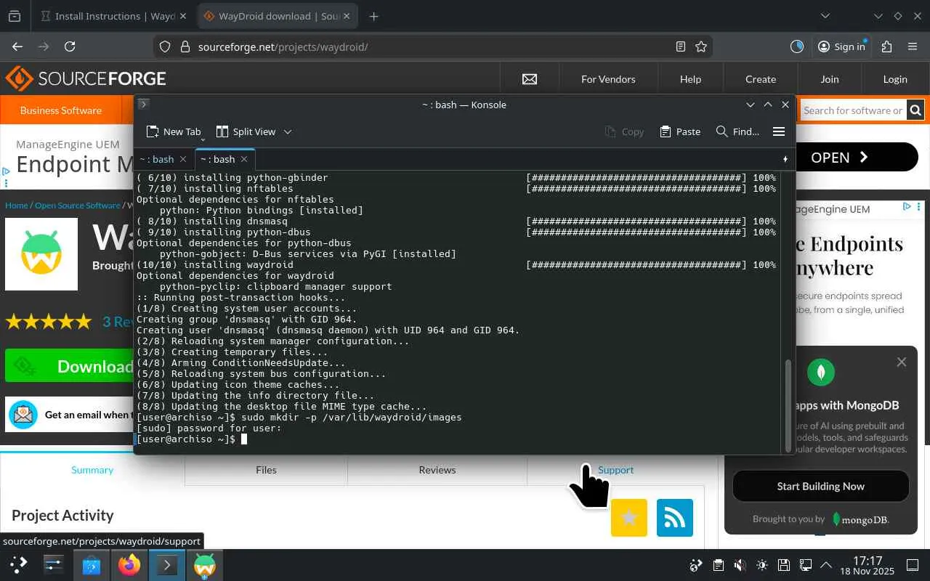Open the KDE application launcher

click(x=20, y=564)
